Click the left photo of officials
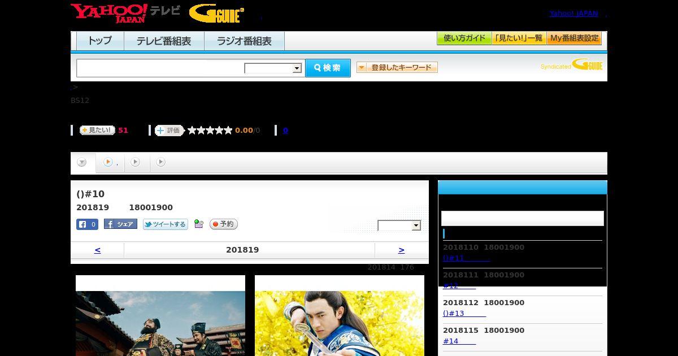 (x=160, y=323)
